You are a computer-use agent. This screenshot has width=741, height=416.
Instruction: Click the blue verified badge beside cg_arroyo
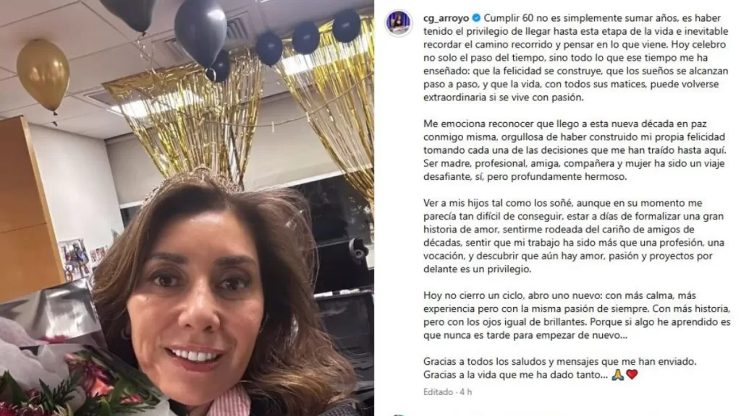(476, 18)
